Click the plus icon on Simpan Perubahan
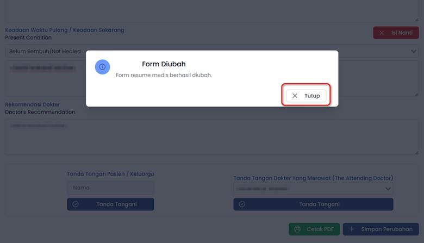The image size is (424, 243). click(x=352, y=229)
